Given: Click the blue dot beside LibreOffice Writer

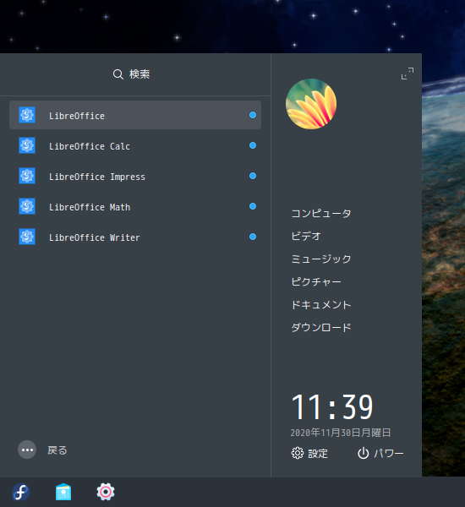Looking at the screenshot, I should click(x=253, y=237).
